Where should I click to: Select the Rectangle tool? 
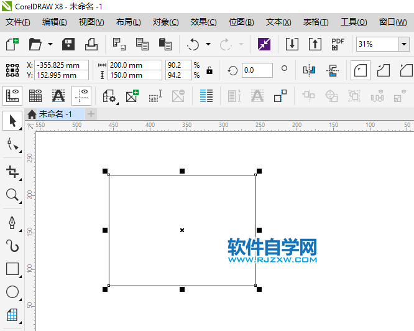[x=12, y=269]
